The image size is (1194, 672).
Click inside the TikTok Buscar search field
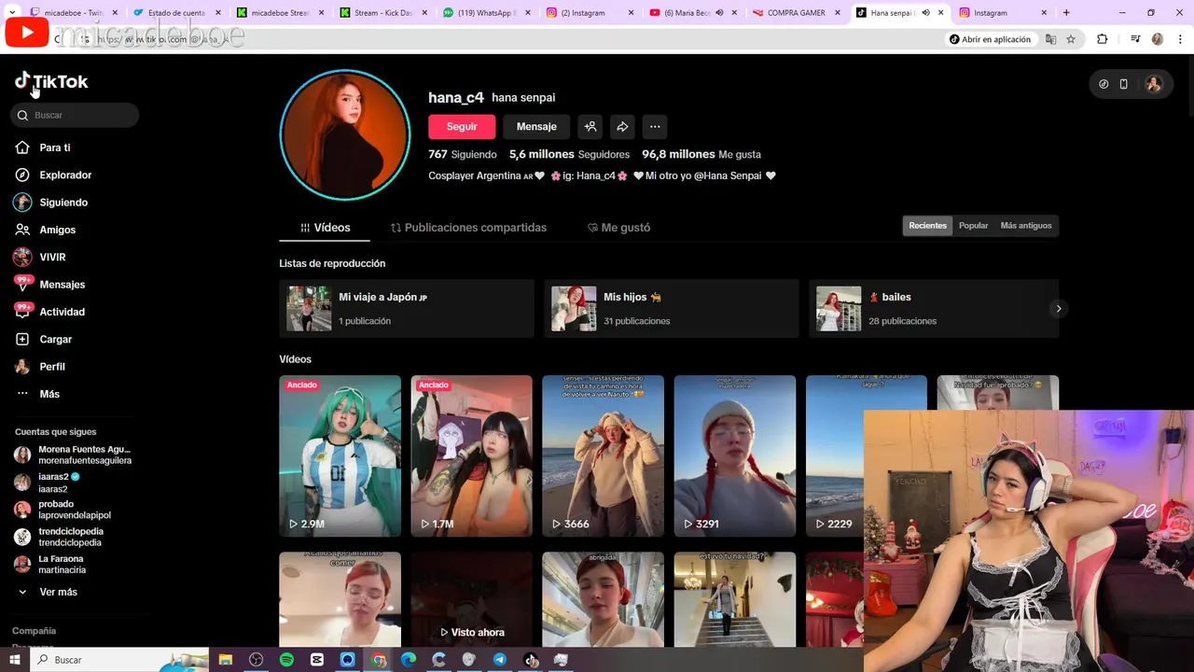point(75,115)
